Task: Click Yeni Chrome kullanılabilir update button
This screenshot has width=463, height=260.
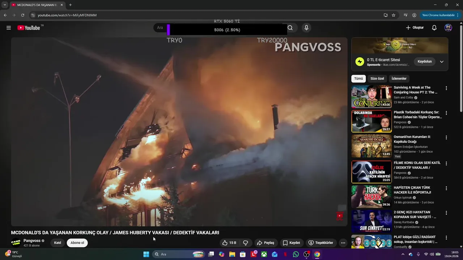Action: [441, 15]
